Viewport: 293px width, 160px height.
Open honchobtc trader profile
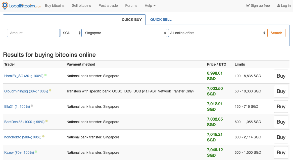(23, 137)
